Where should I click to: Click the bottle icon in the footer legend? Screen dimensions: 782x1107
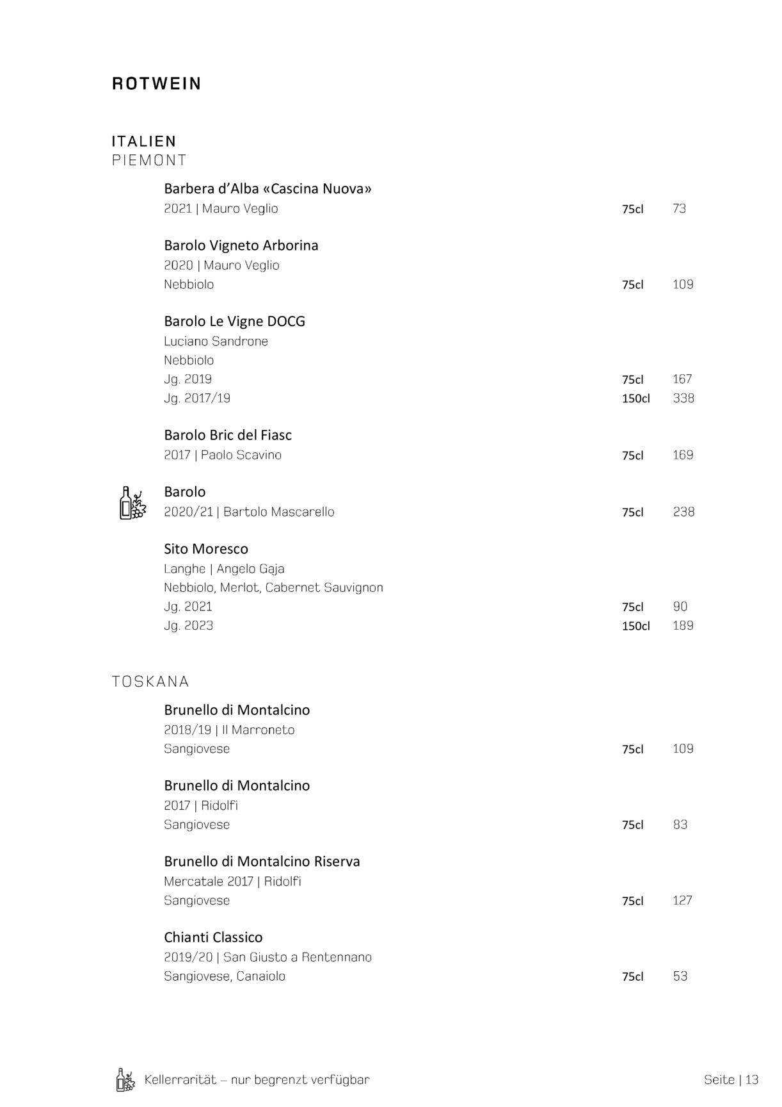click(x=125, y=1079)
